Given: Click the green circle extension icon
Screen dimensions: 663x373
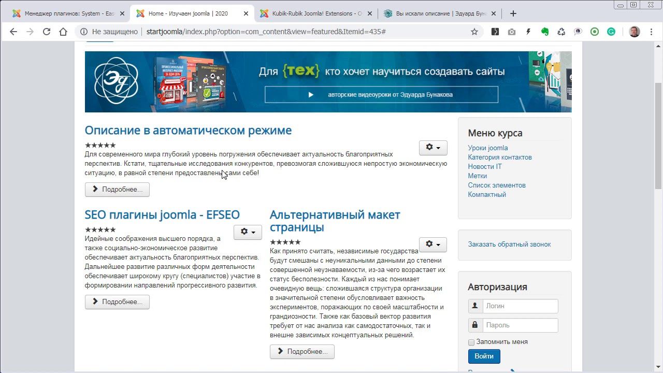Looking at the screenshot, I should pos(595,32).
